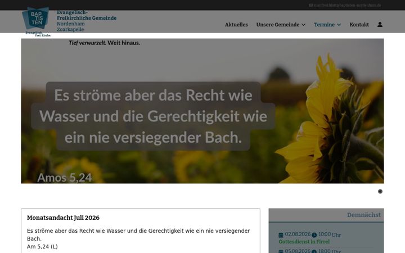This screenshot has width=405, height=253.
Task: Expand the Unsere Gemeinde dropdown chevron
Action: pos(304,25)
